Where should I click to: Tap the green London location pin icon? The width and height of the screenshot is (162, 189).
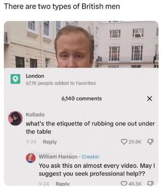pyautogui.click(x=15, y=79)
